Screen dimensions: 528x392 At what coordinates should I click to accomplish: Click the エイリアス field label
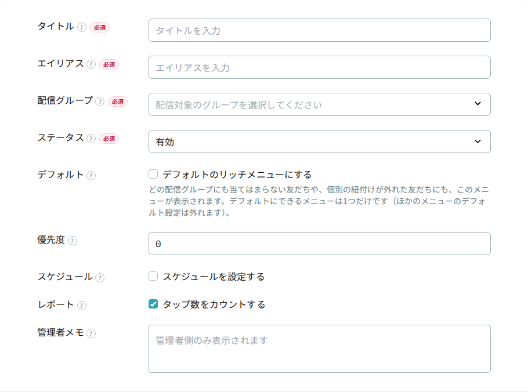(60, 64)
